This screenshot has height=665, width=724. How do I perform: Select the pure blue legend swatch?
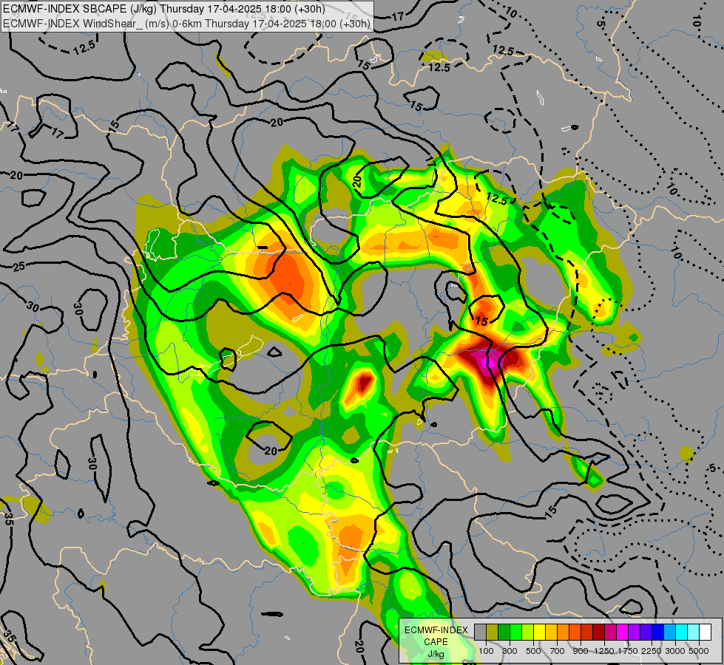(x=657, y=632)
